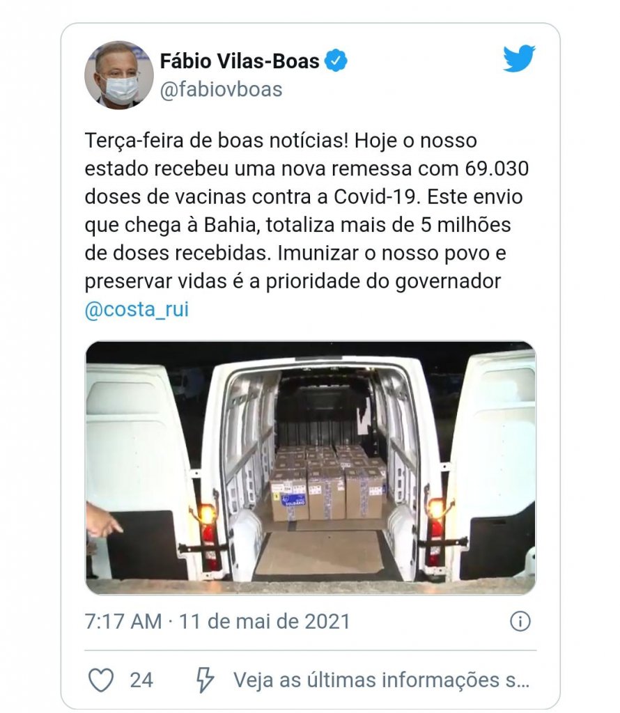Open the tweet info circle icon
The width and height of the screenshot is (620, 713).
(x=520, y=621)
